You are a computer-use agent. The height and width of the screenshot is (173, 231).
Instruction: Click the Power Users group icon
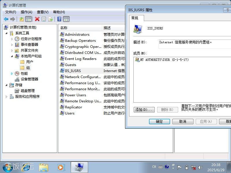pos(62,95)
